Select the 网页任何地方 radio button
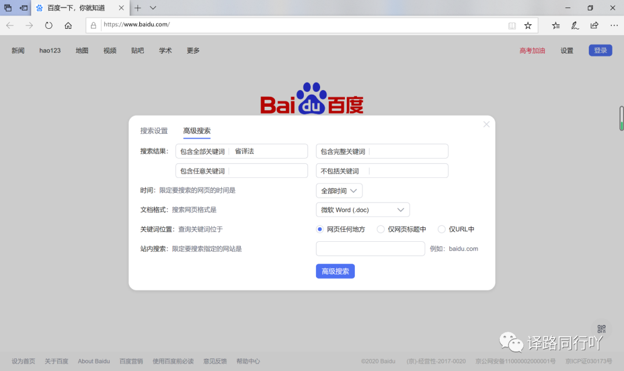Screen dimensions: 624x371 coord(320,229)
